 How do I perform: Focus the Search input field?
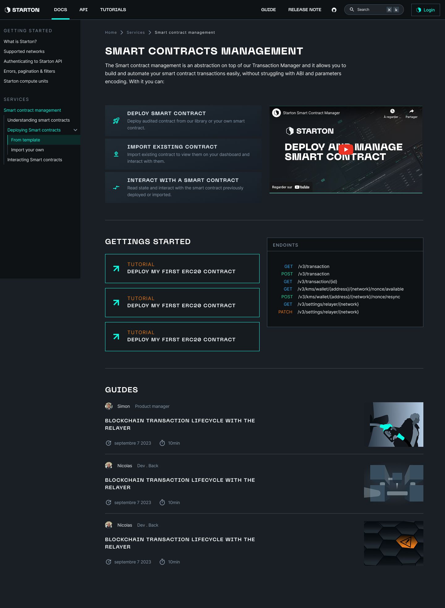(x=374, y=10)
